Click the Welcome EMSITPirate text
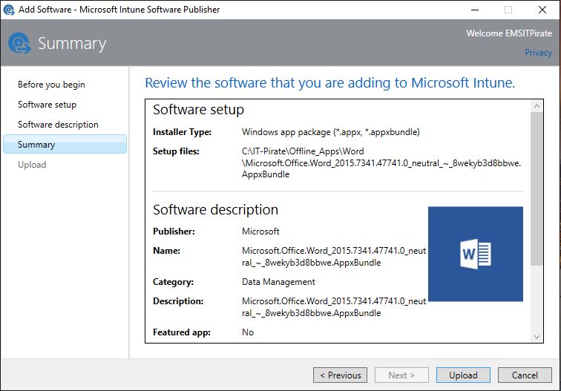The image size is (561, 391). [x=509, y=33]
